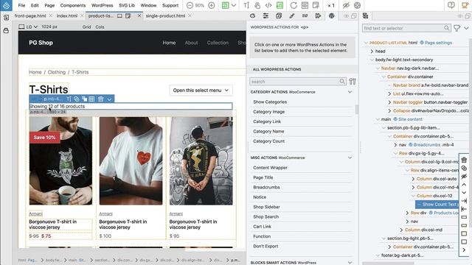The height and width of the screenshot is (265, 472).
Task: Toggle the Grid overlay
Action: pos(86,26)
